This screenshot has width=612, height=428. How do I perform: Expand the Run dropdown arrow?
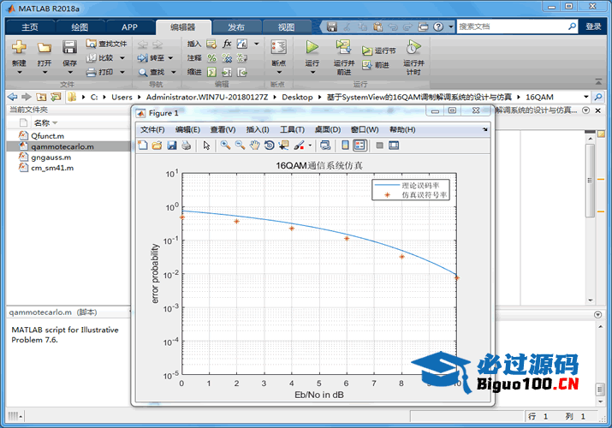(x=312, y=73)
